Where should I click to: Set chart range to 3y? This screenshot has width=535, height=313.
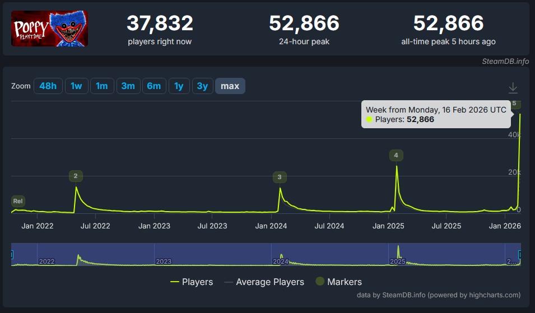(x=203, y=86)
